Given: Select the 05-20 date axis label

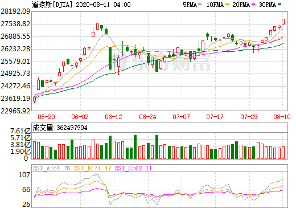Looking at the screenshot, I should click(x=47, y=117).
